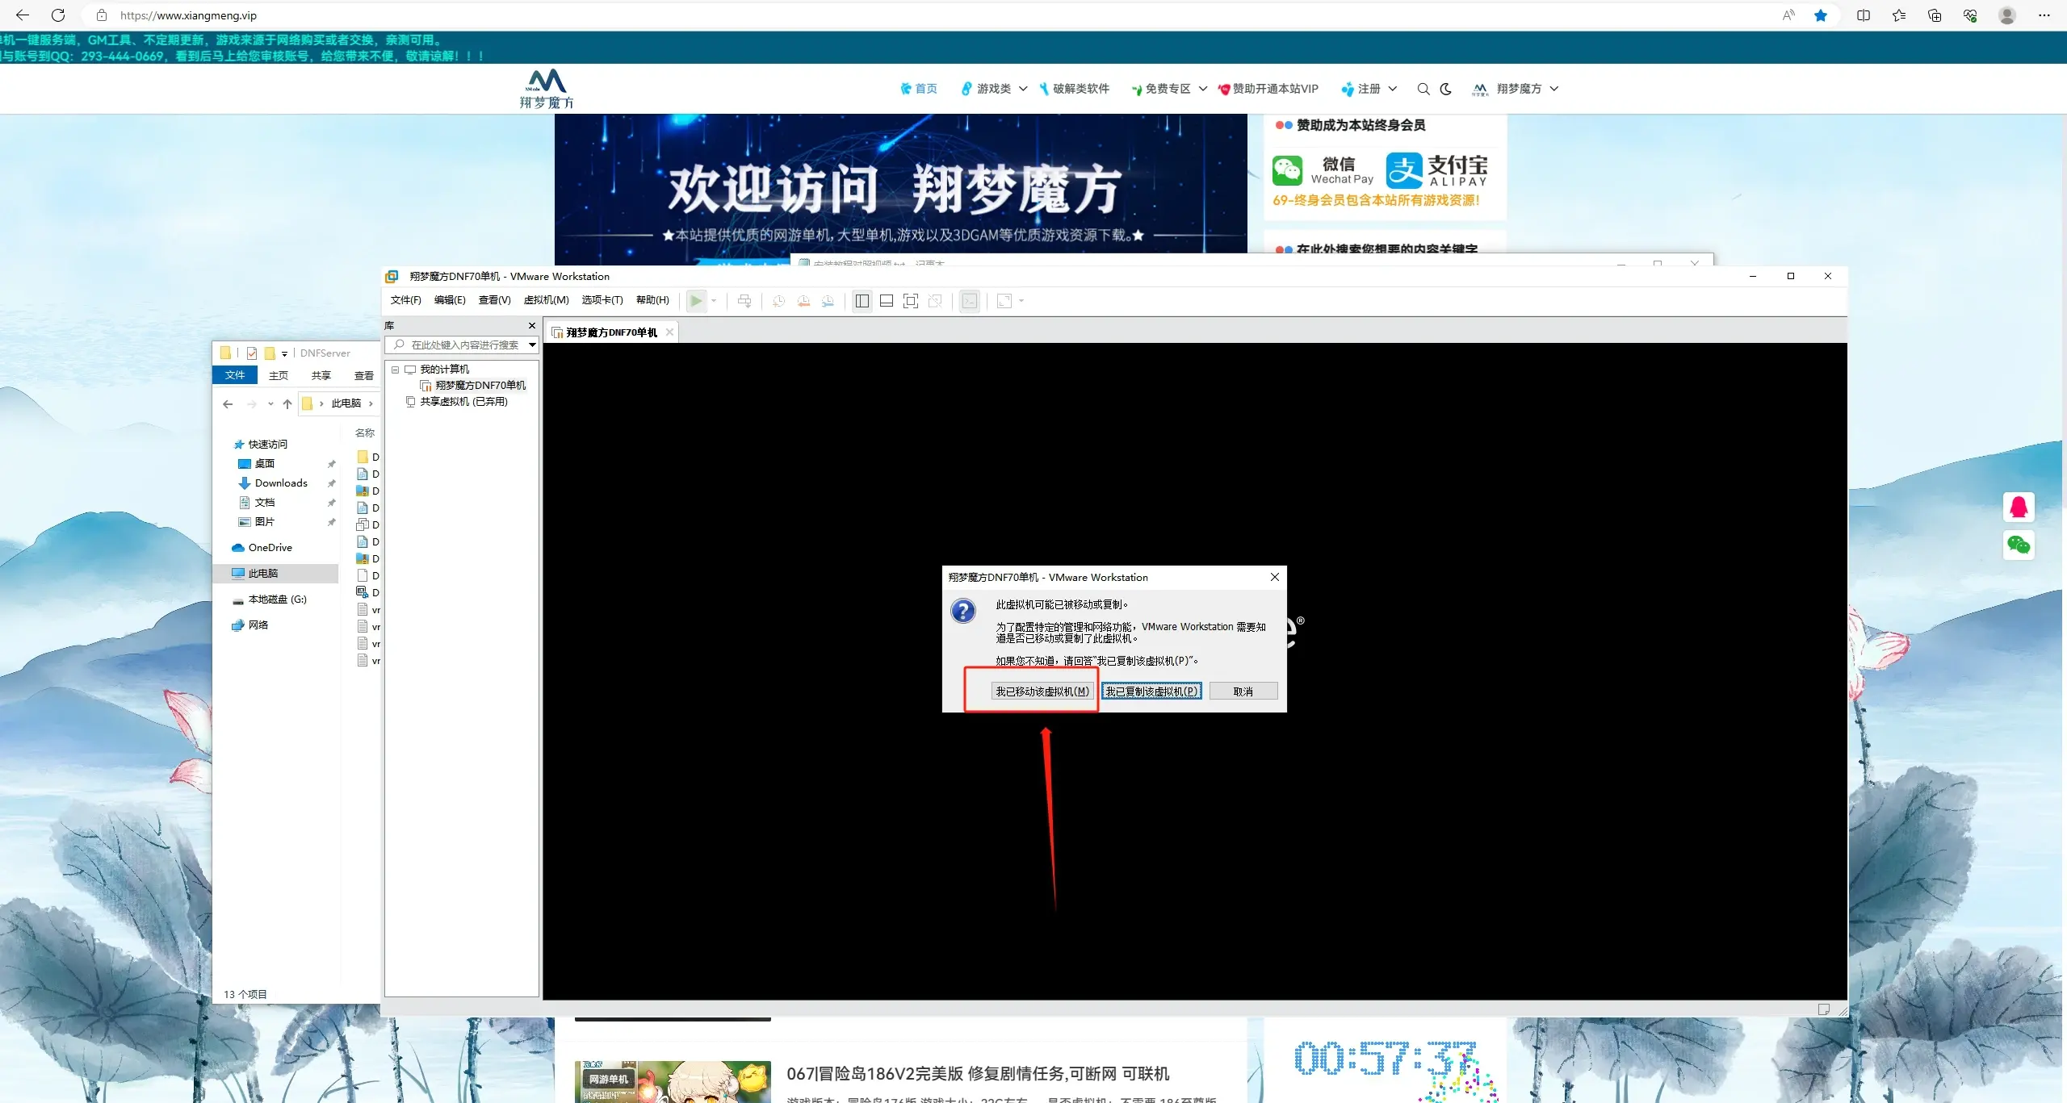Click the 我已移动该虚拟机(M) button
This screenshot has width=2067, height=1103.
(x=1042, y=691)
